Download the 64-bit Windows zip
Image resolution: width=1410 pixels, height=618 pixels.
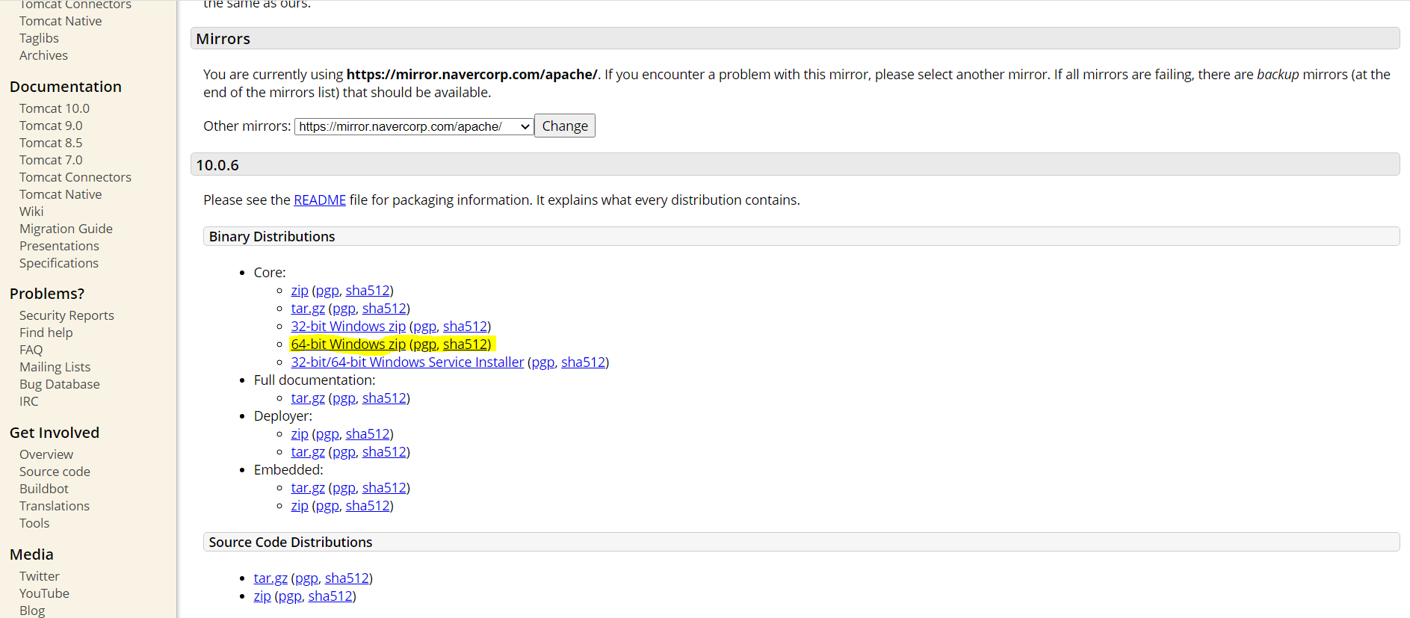(x=348, y=344)
